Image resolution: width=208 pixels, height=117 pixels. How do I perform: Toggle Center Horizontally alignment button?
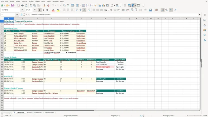[68, 10]
